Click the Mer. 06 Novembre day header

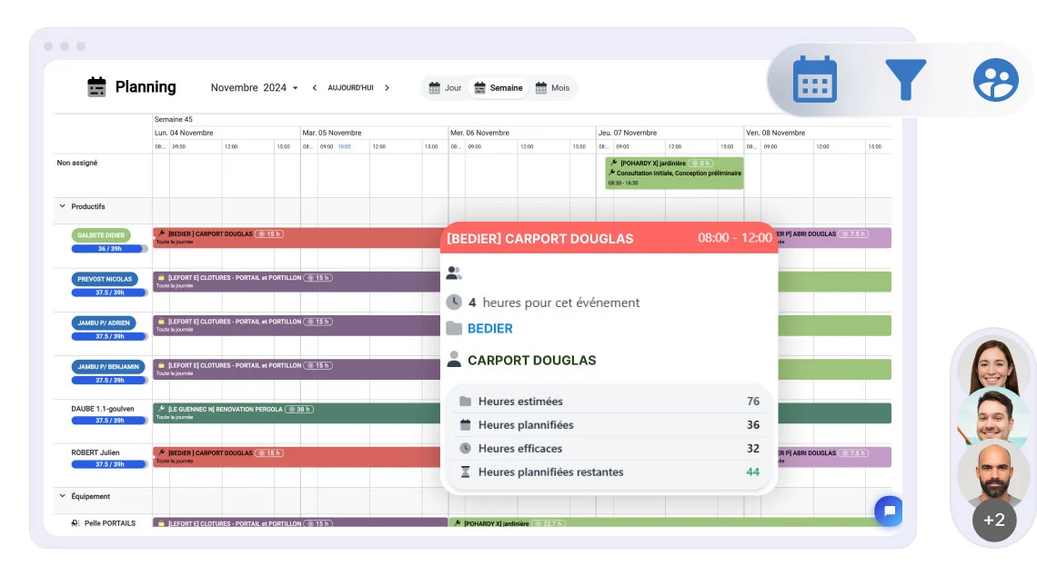tap(479, 133)
